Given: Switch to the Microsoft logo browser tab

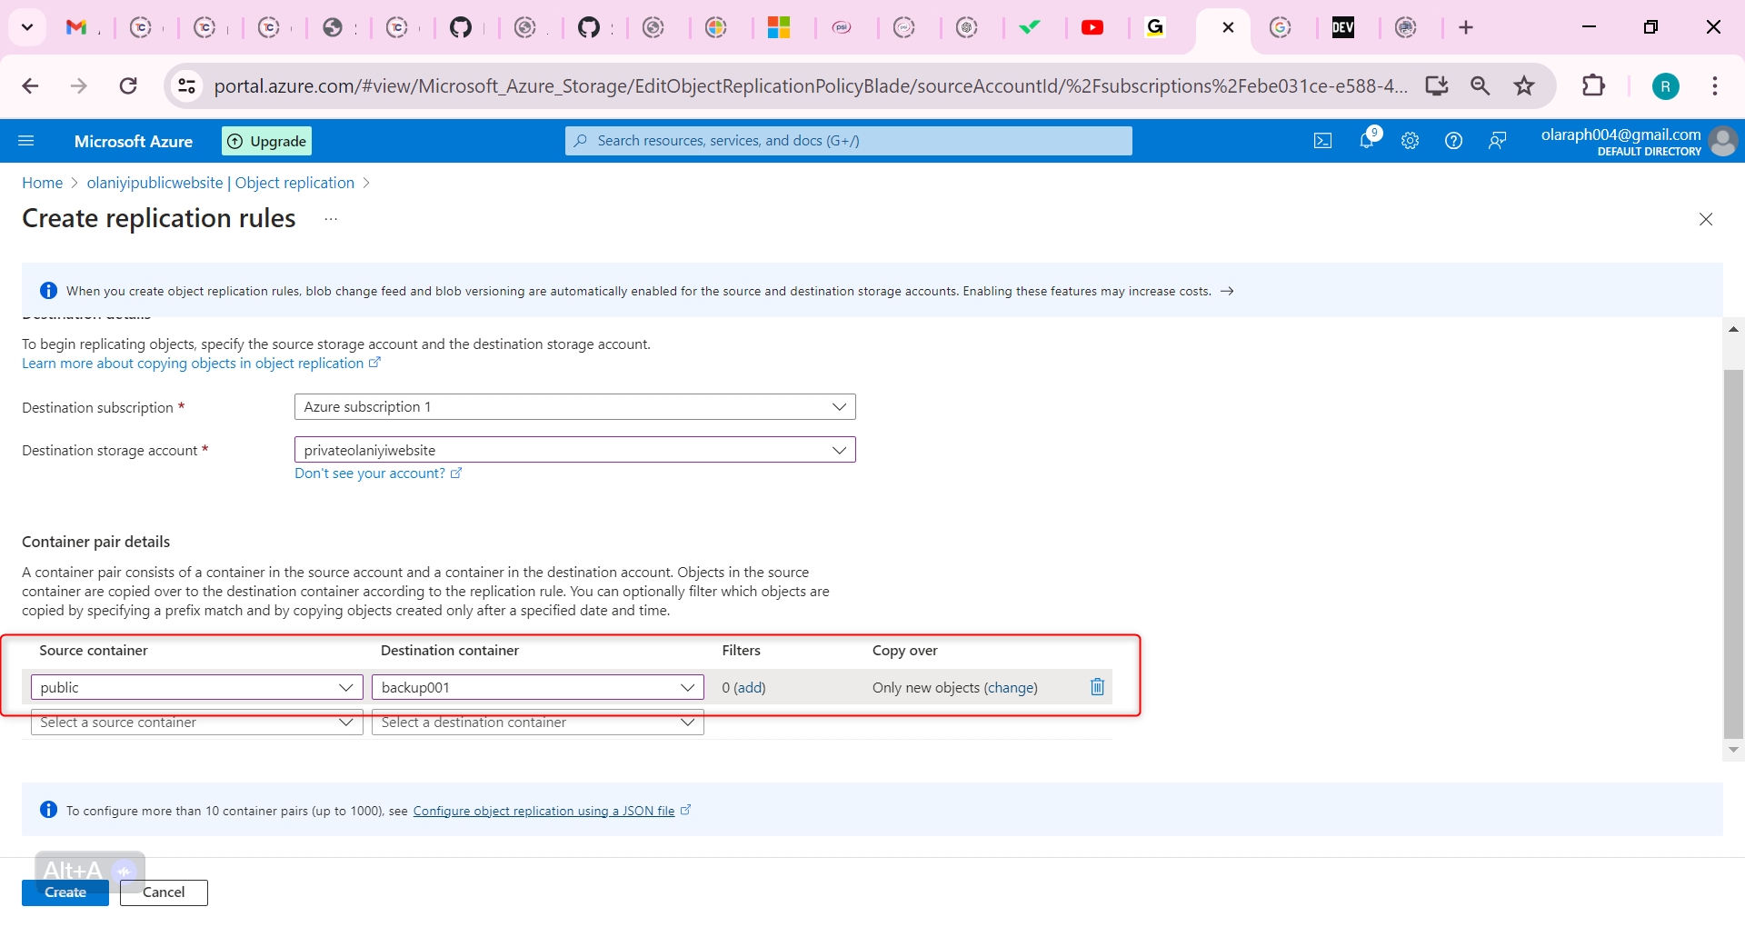Looking at the screenshot, I should tap(779, 27).
